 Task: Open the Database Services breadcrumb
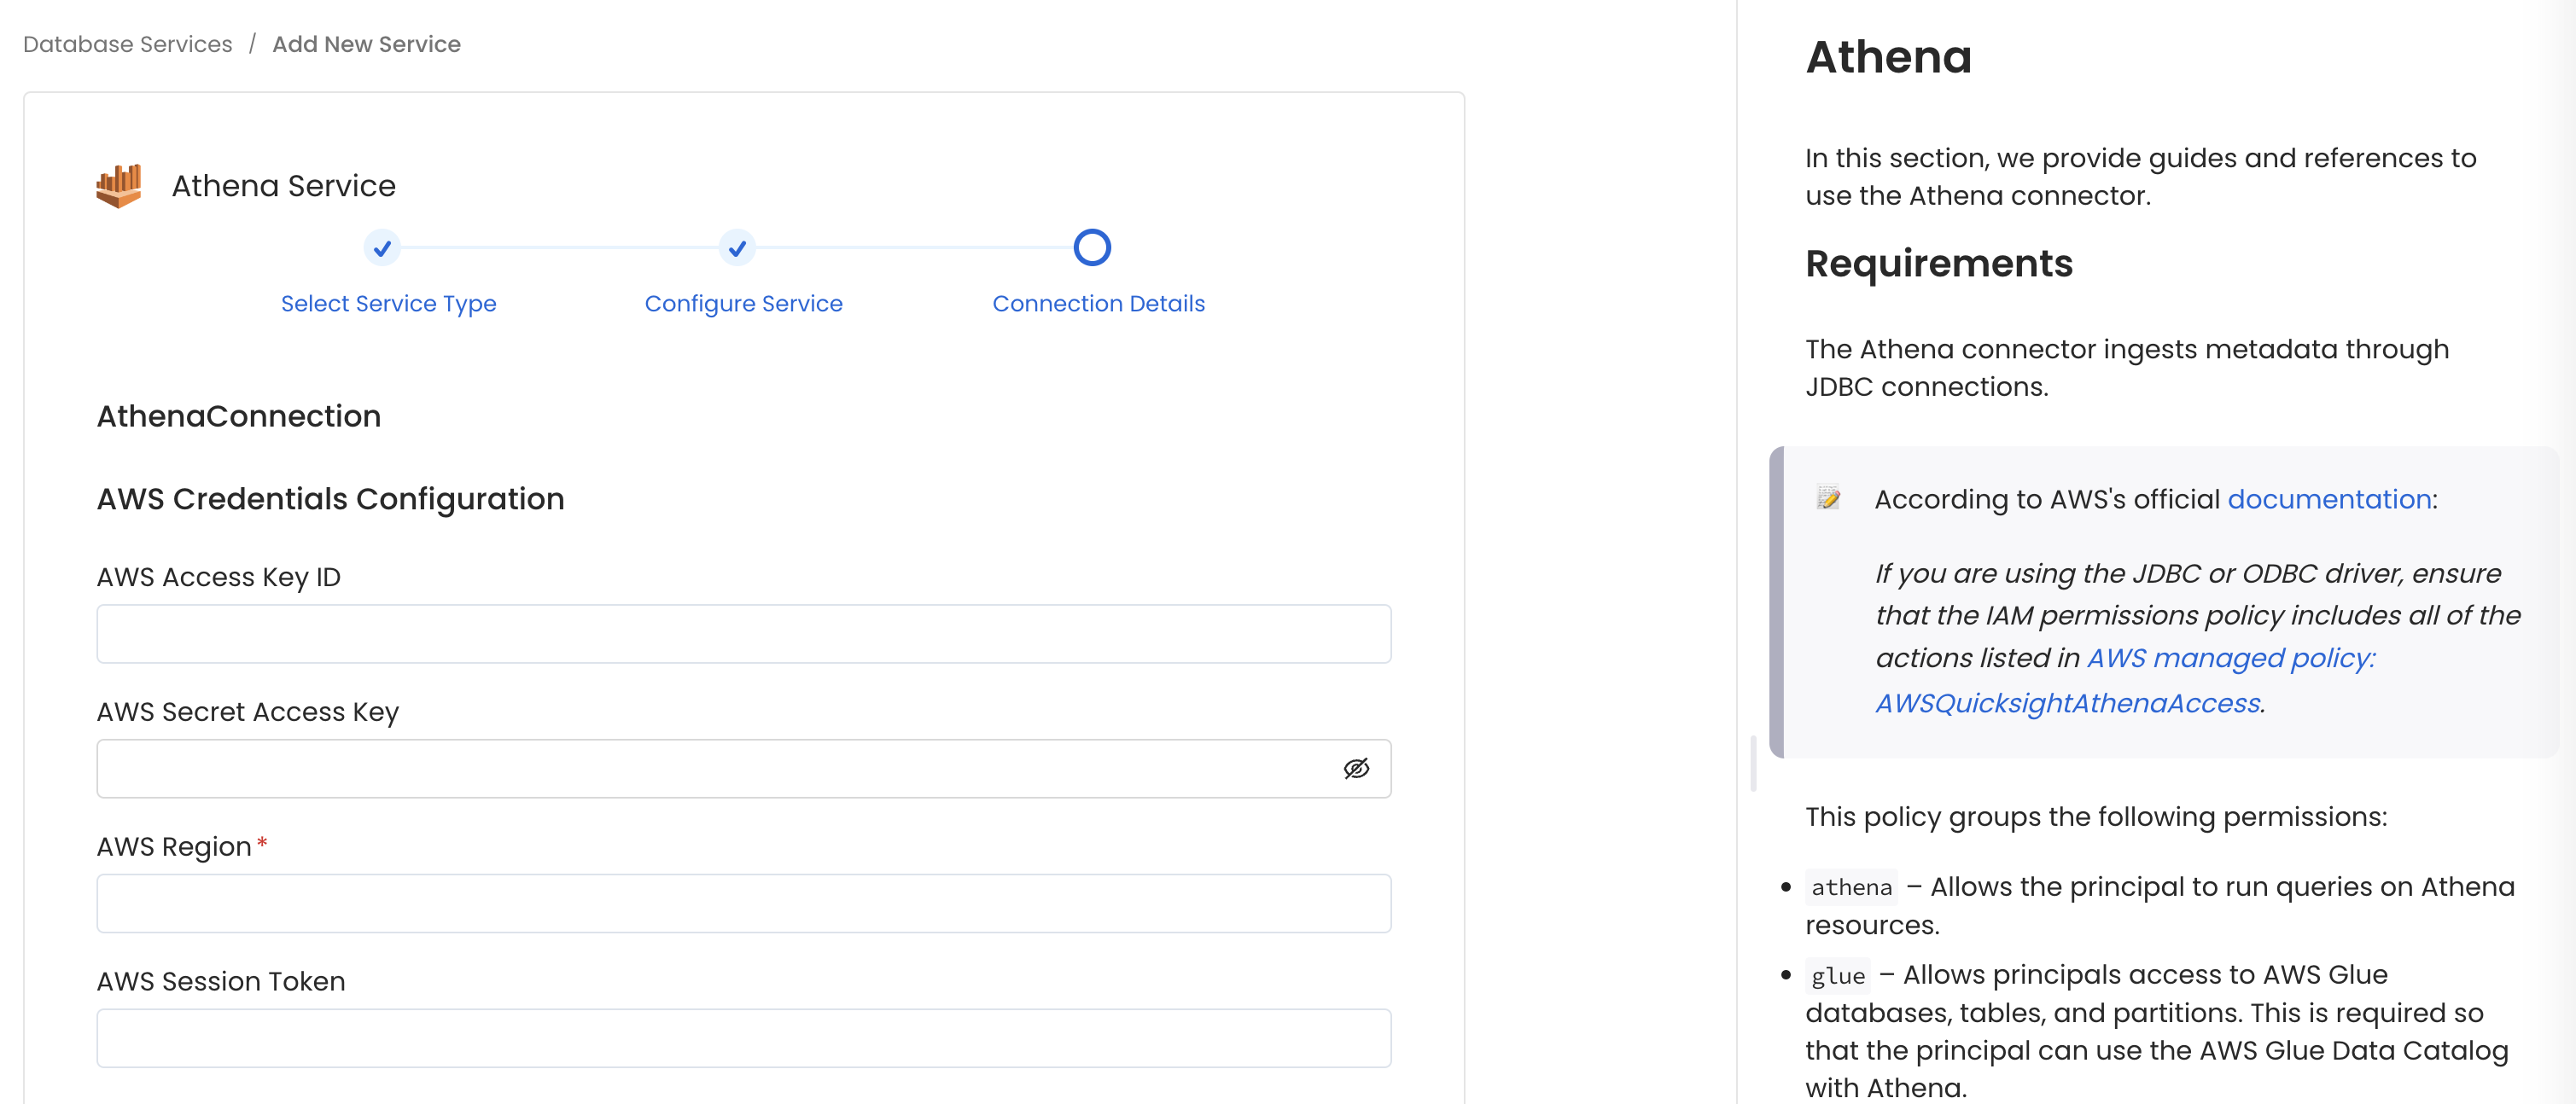click(127, 43)
